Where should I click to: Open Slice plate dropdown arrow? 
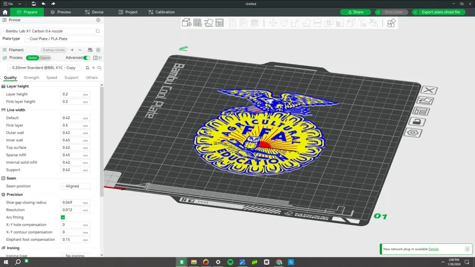(x=378, y=12)
